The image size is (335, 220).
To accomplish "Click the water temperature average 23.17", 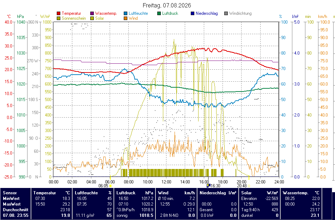I will (x=315, y=210).
